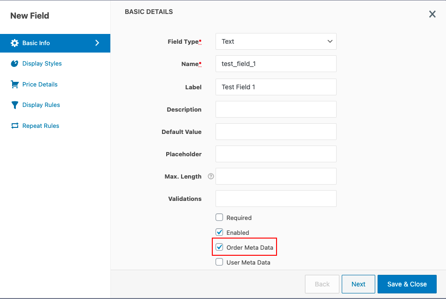This screenshot has width=446, height=299.
Task: Uncheck the Enabled checkbox
Action: click(x=219, y=232)
